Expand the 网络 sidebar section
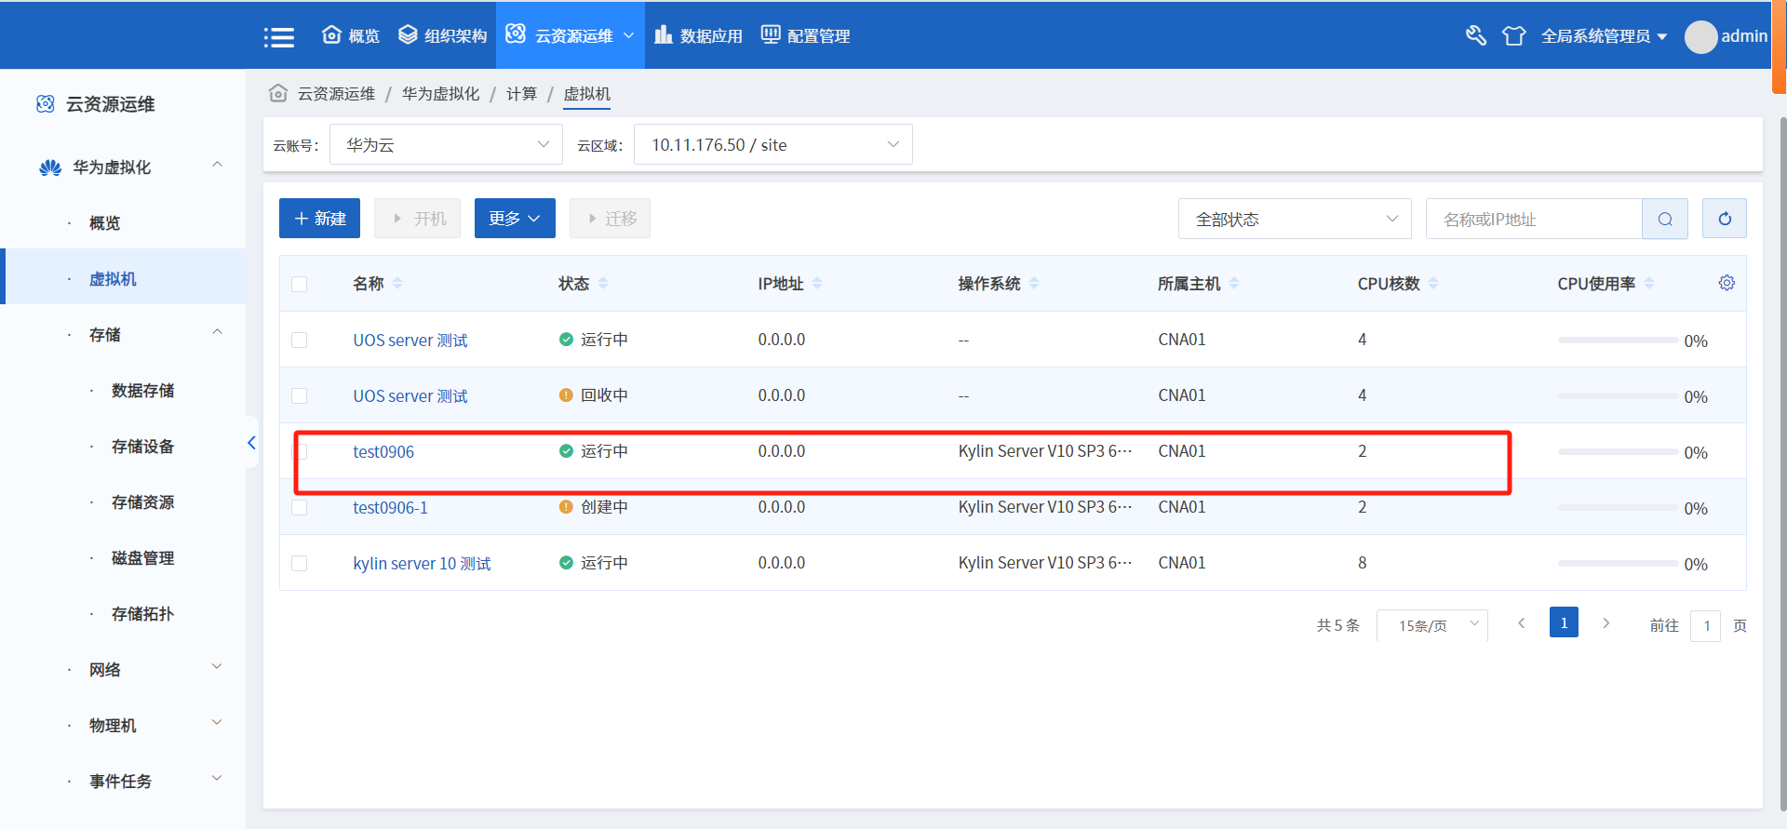 (x=217, y=667)
